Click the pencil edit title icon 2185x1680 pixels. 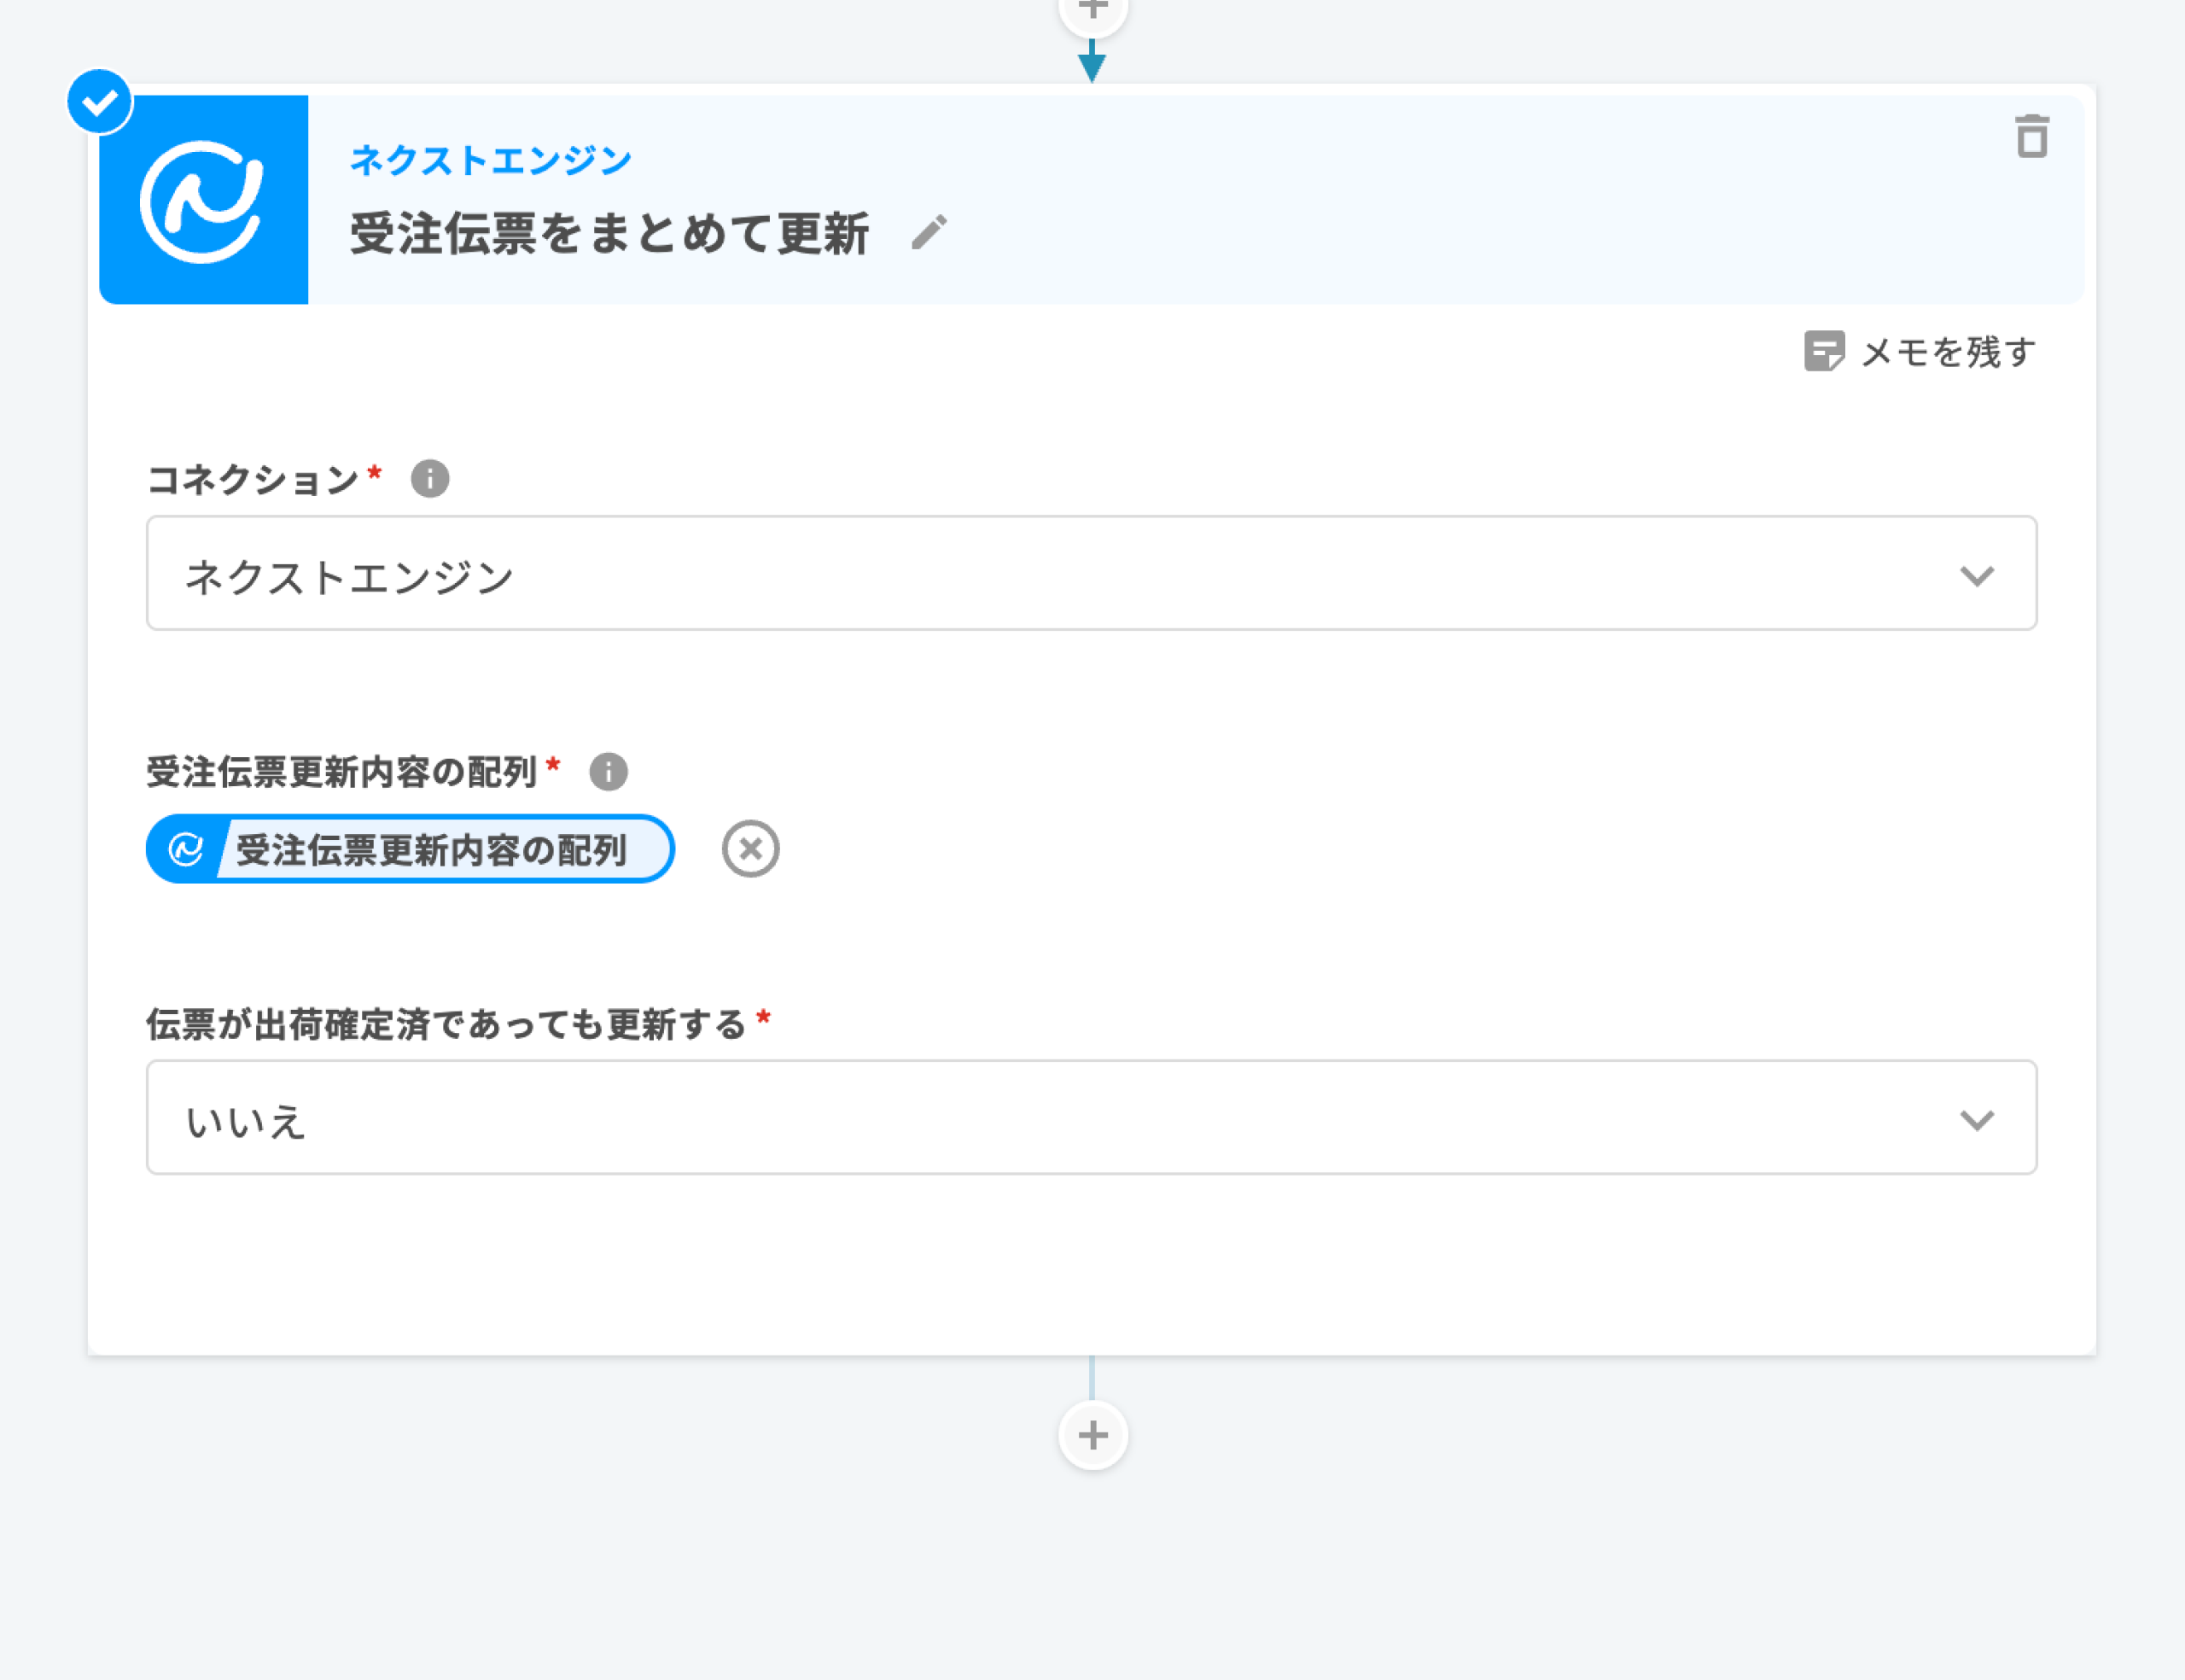pos(929,233)
